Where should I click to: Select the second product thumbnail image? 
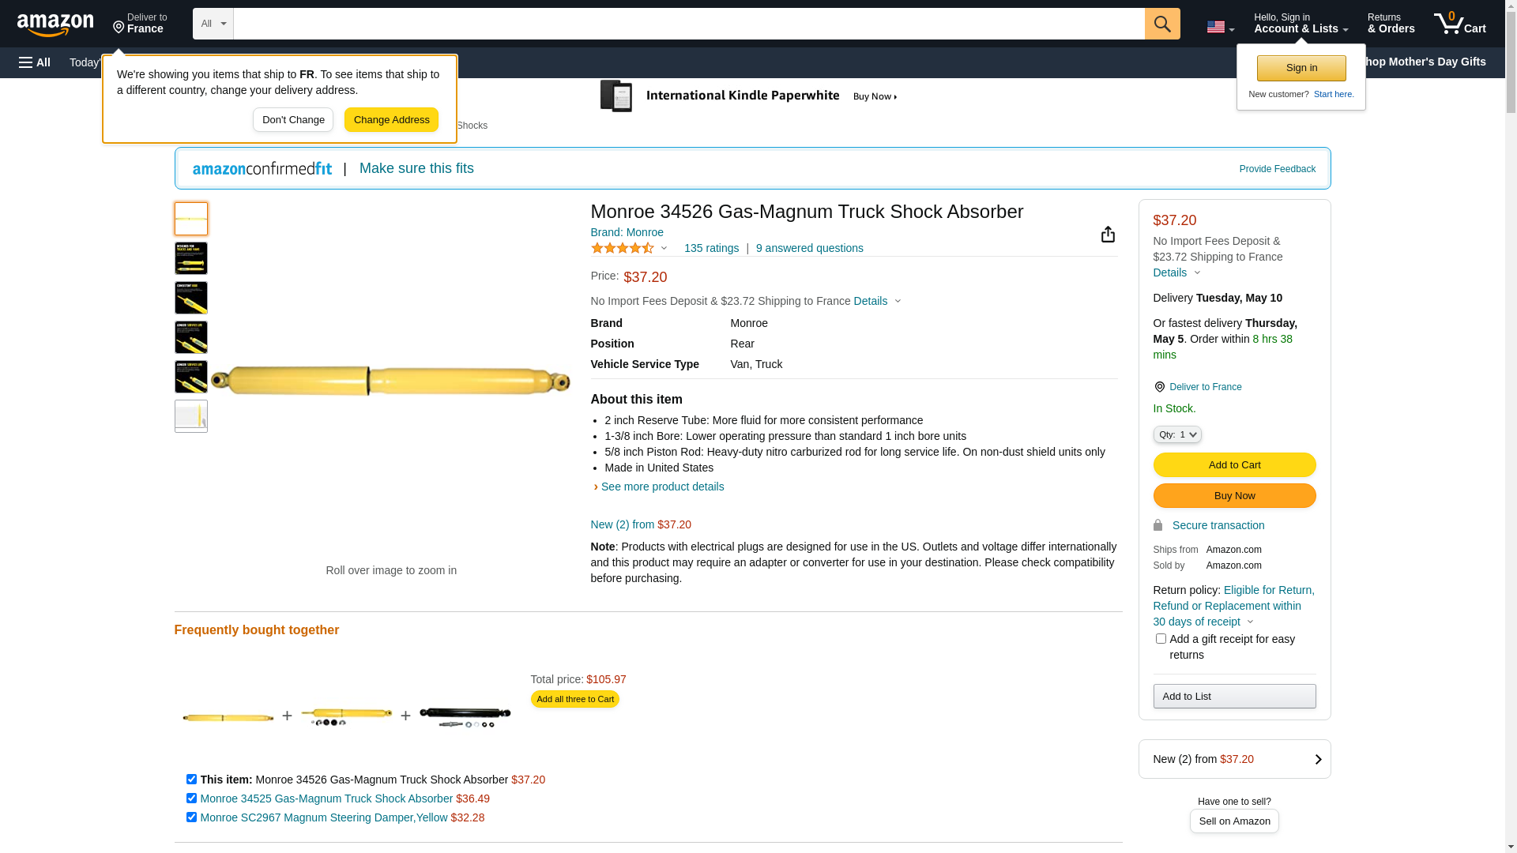(x=191, y=258)
